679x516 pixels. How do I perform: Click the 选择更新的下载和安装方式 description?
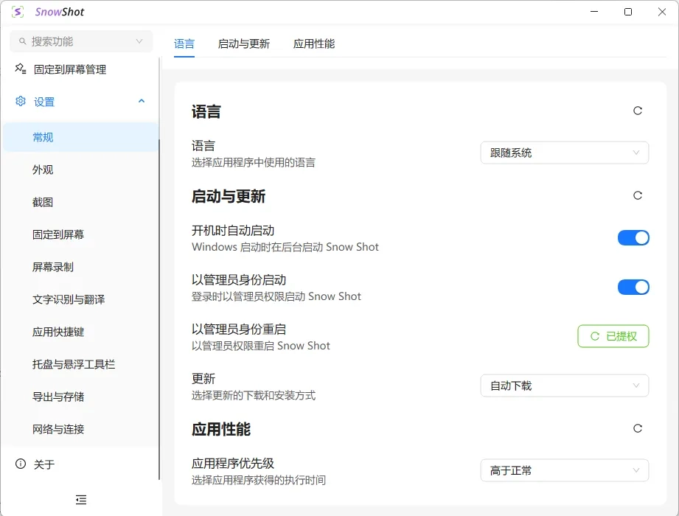pyautogui.click(x=254, y=396)
